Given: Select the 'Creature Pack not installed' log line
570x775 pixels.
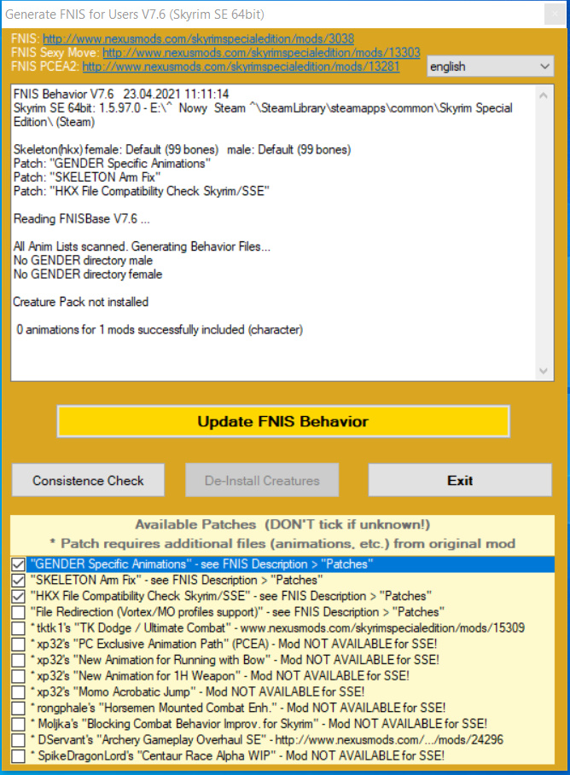Looking at the screenshot, I should pos(81,302).
